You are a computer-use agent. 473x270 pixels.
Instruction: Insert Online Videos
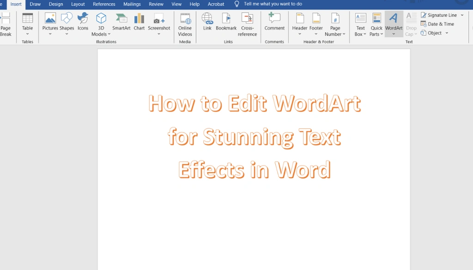185,25
